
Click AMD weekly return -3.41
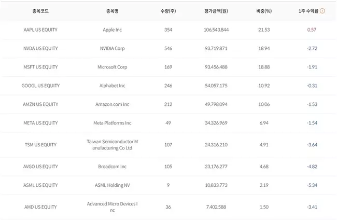(312, 207)
